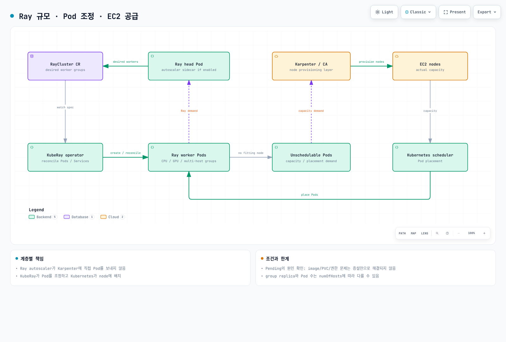Viewport: 506px width, 342px height.
Task: Select the Unschedulable Pods node
Action: [x=311, y=157]
